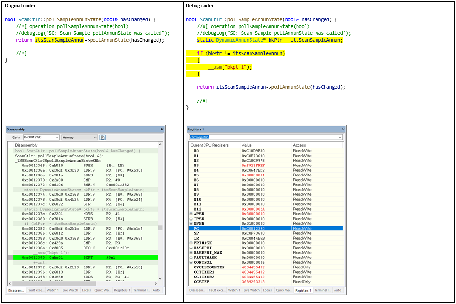Click CCSTEP value 3689293313

[253, 282]
